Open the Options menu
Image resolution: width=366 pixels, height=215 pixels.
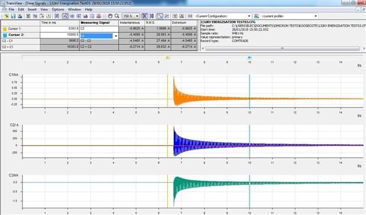pyautogui.click(x=58, y=9)
